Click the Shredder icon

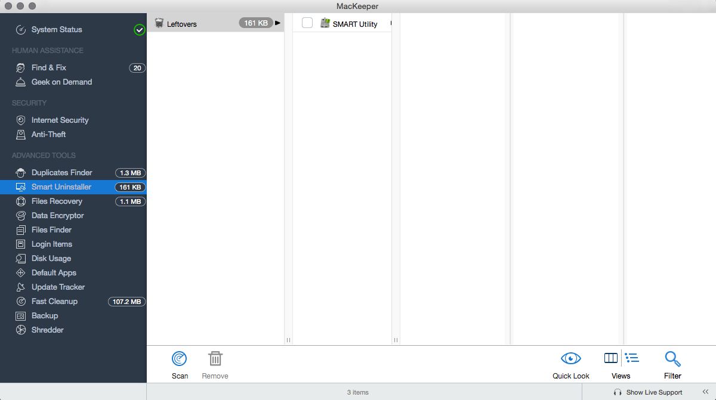click(21, 330)
